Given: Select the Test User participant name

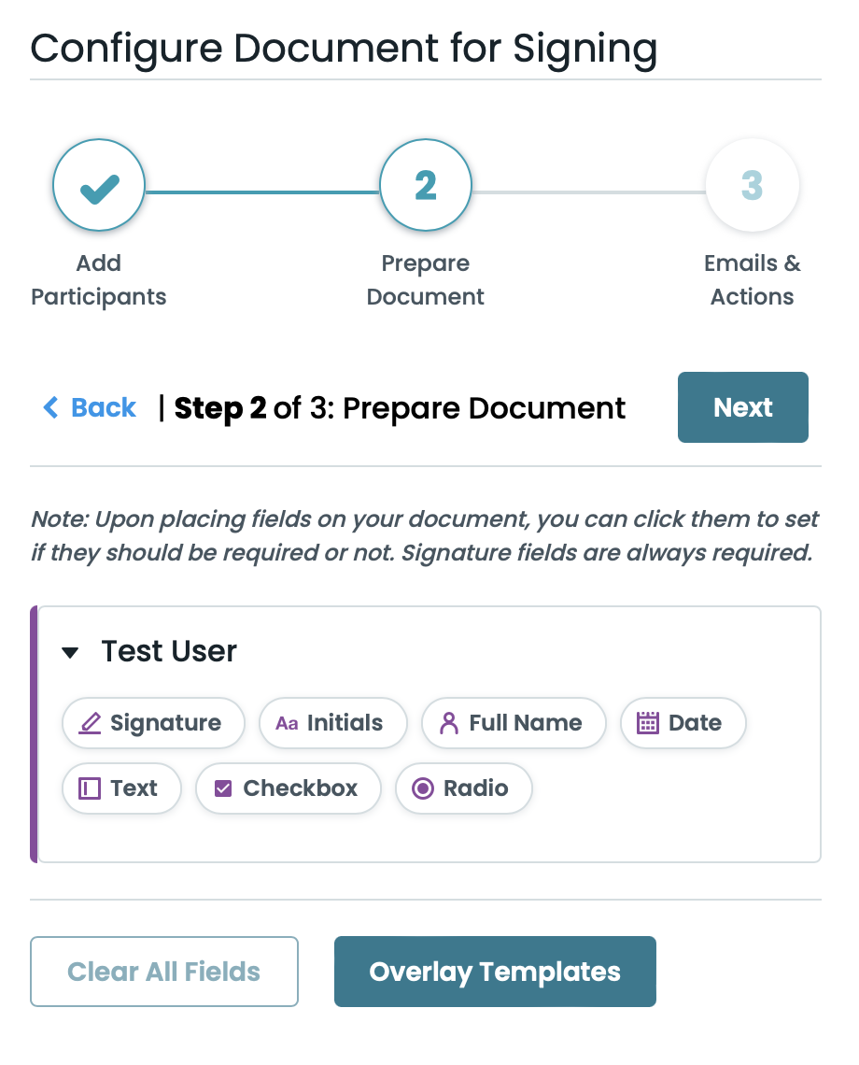Looking at the screenshot, I should pos(169,651).
